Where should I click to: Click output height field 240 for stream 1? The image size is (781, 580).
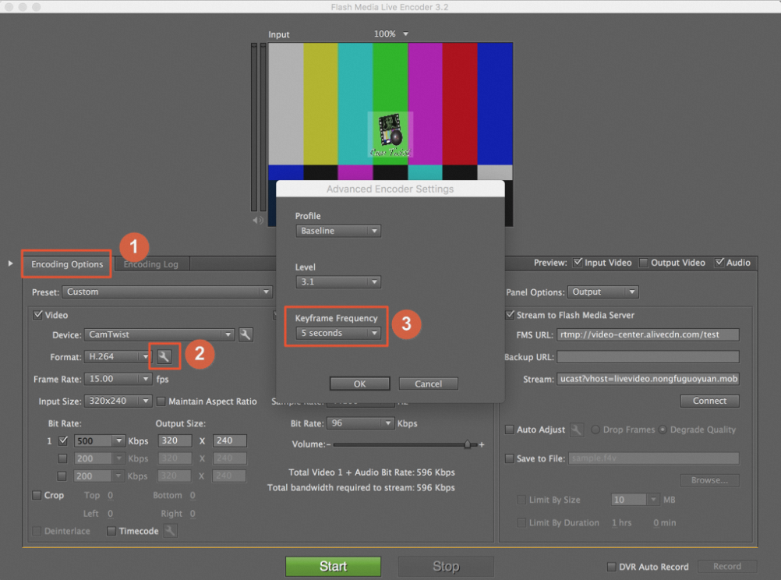click(230, 440)
